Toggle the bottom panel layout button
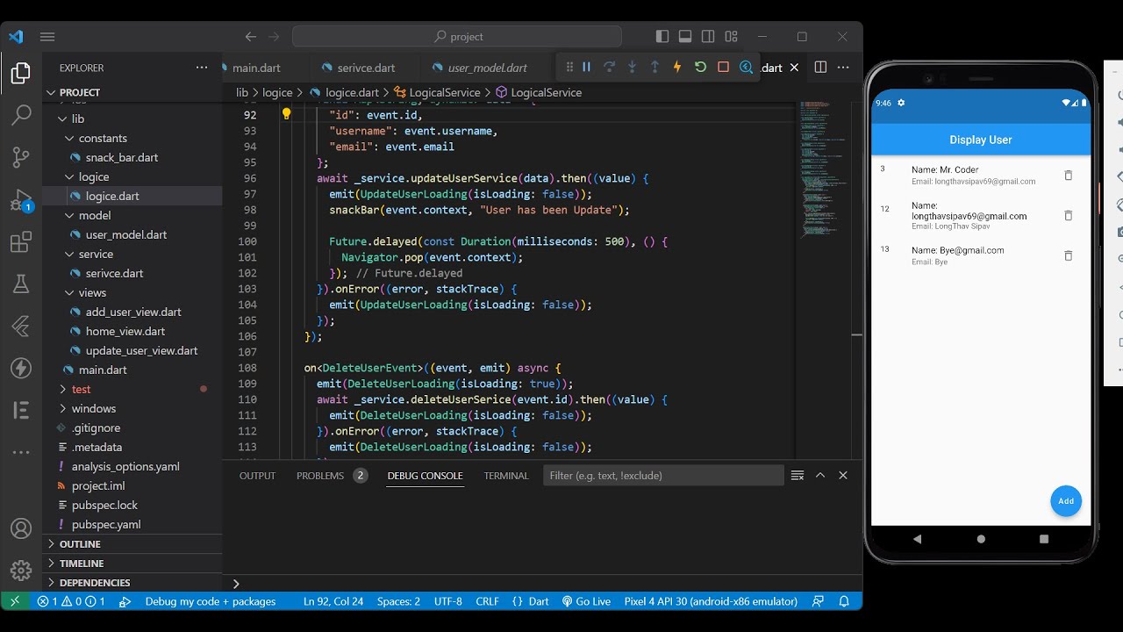Image resolution: width=1123 pixels, height=632 pixels. (x=685, y=37)
